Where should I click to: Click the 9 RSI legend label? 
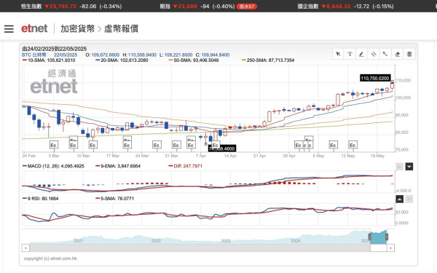(x=41, y=199)
